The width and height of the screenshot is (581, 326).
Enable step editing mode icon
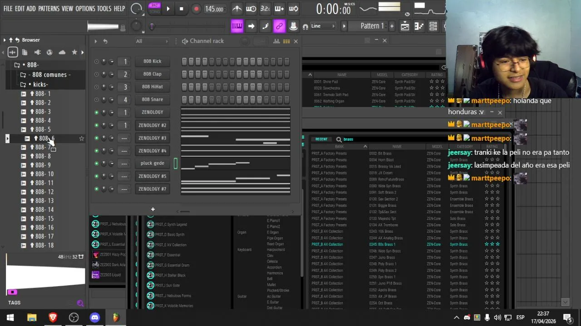[265, 26]
